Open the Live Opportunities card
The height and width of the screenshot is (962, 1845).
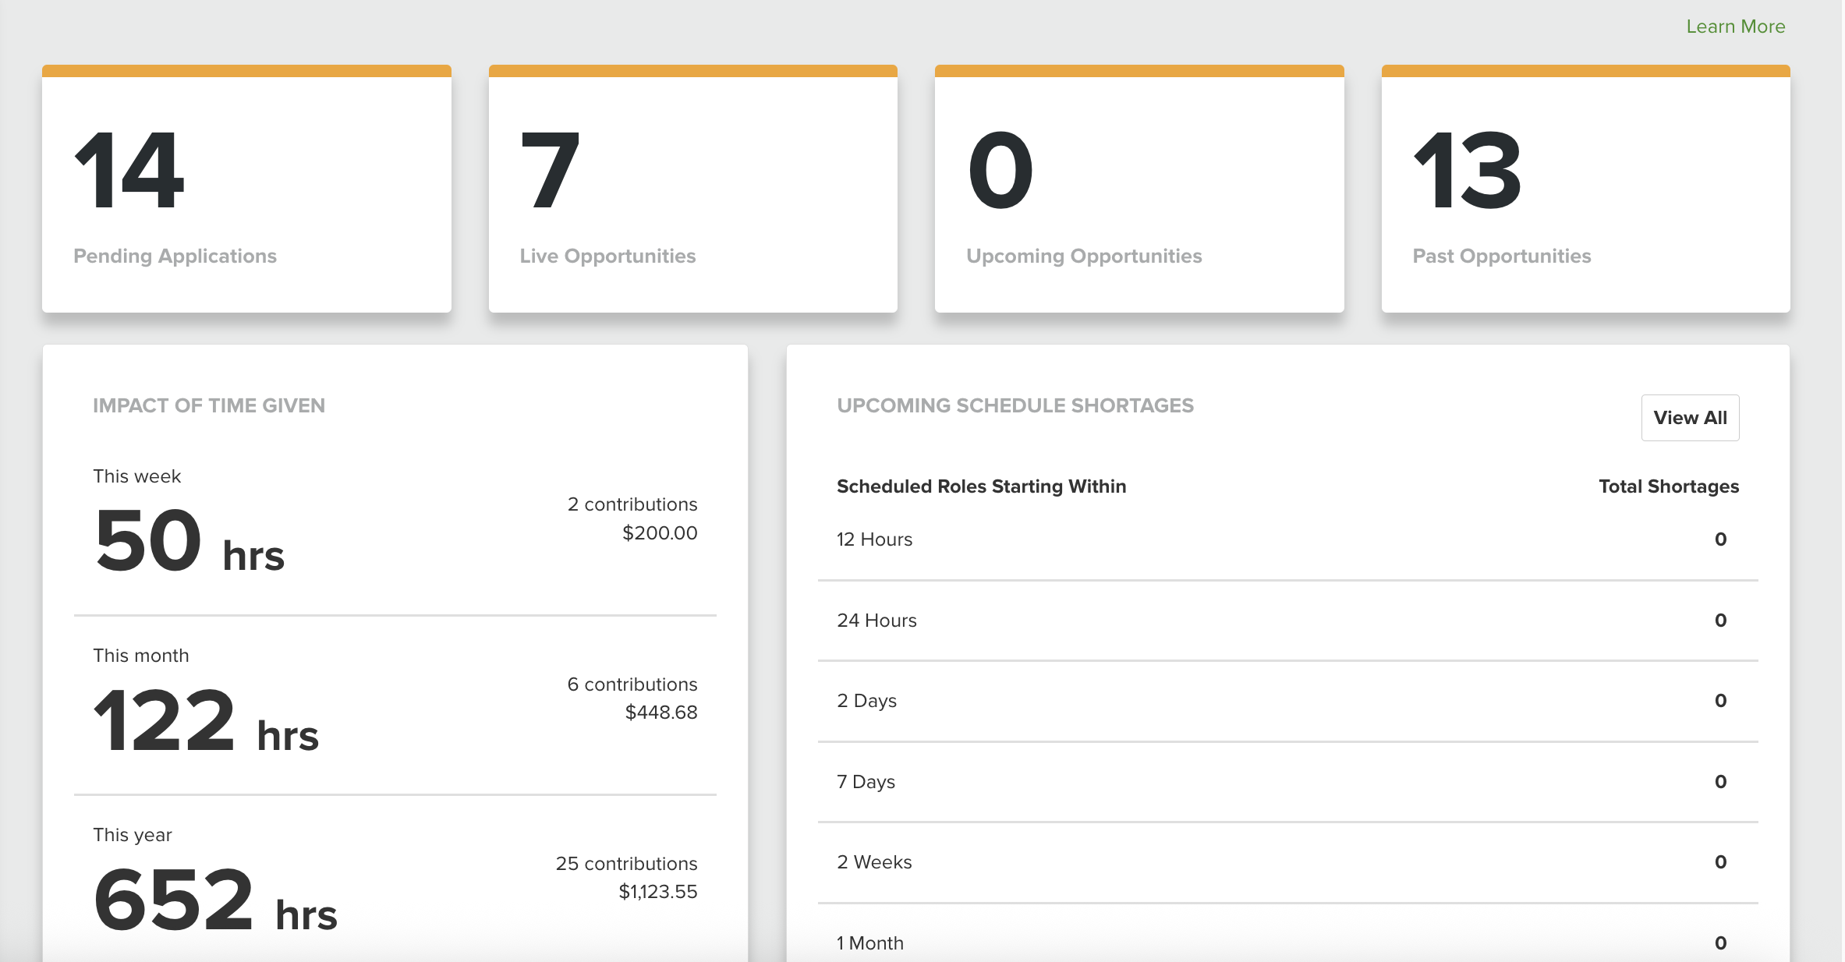tap(692, 189)
